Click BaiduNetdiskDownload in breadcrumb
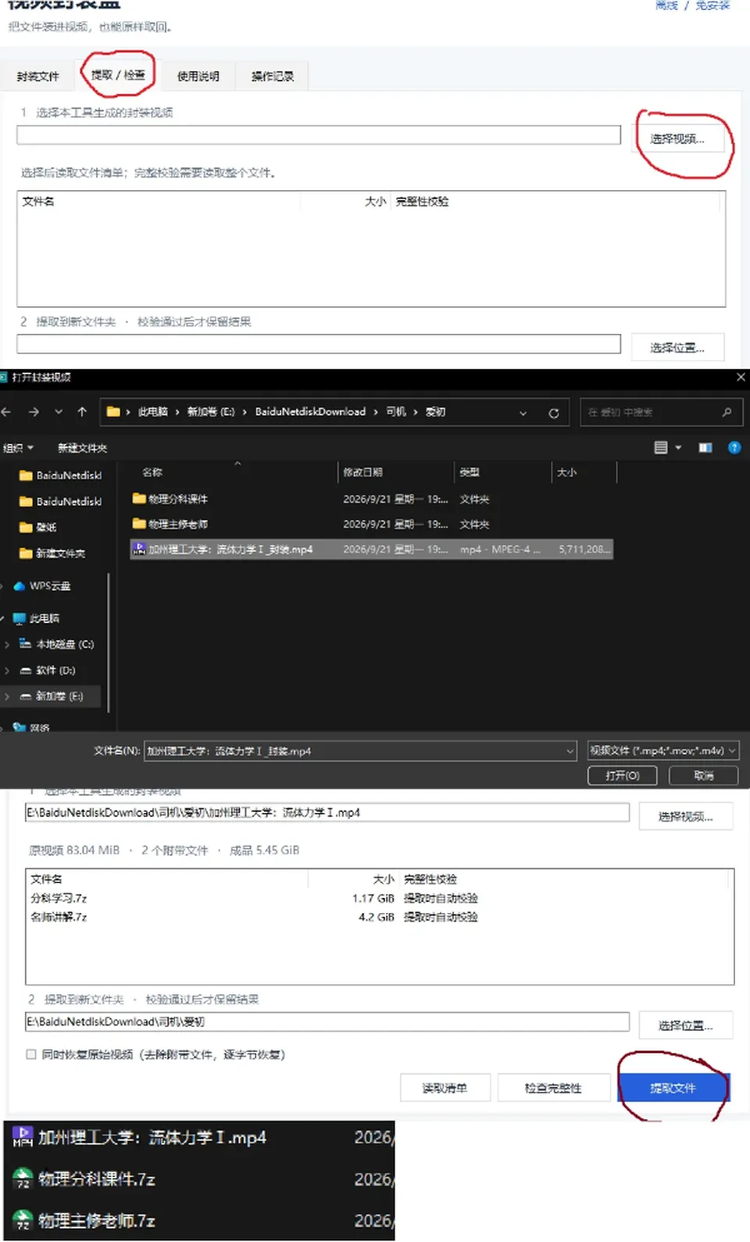Viewport: 750px width, 1242px height. pos(310,412)
